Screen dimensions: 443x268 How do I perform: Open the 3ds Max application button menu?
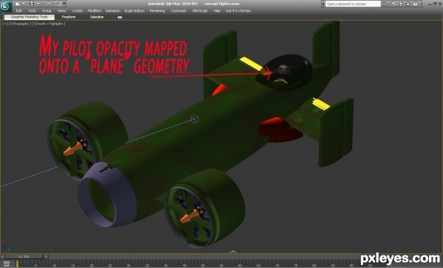click(x=6, y=6)
